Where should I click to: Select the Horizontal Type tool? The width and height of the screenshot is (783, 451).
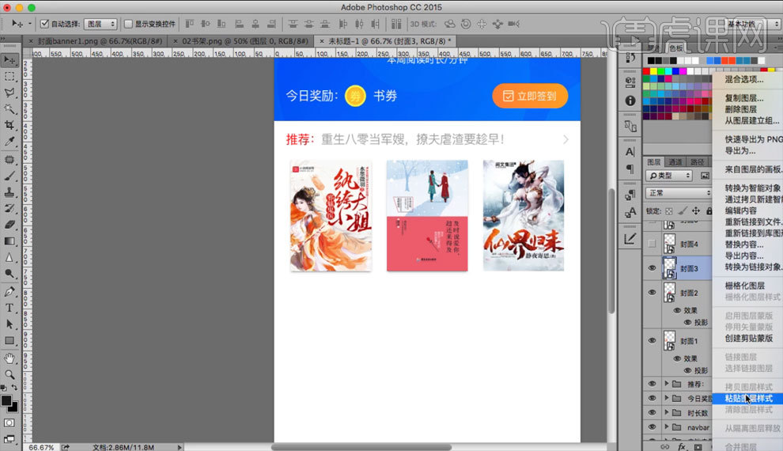pyautogui.click(x=9, y=308)
